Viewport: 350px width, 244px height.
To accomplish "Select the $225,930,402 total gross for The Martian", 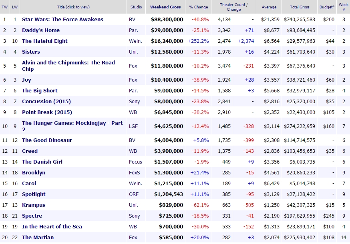I will tap(300, 237).
